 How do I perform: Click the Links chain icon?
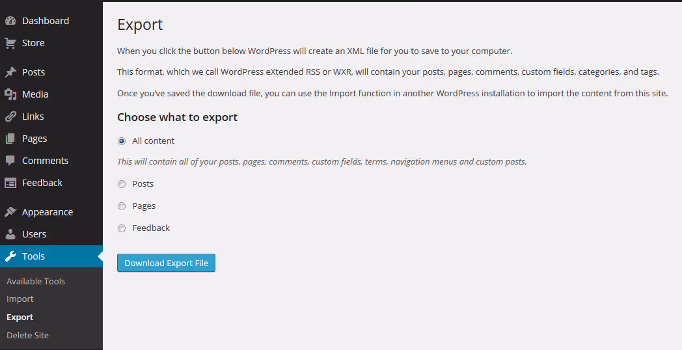[10, 116]
